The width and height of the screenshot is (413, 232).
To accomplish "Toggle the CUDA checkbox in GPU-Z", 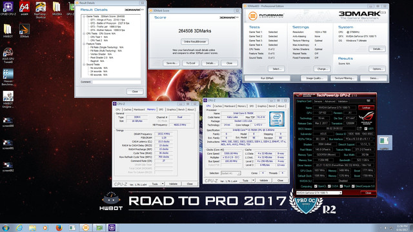I will (329, 186).
